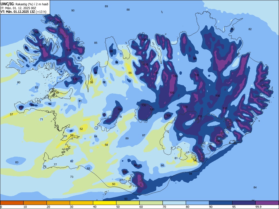This screenshot has width=279, height=209.
Task: Click the map value "73" south of Reykjanes
Action: pyautogui.click(x=72, y=177)
